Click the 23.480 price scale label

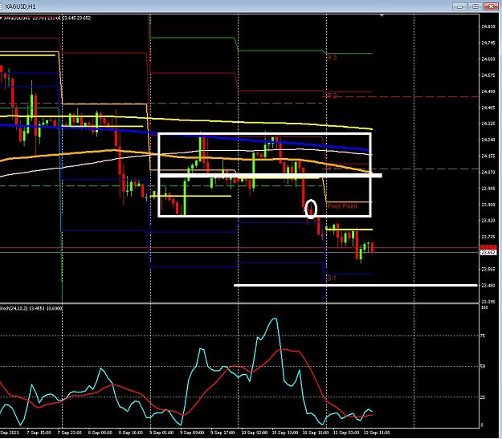click(x=488, y=286)
